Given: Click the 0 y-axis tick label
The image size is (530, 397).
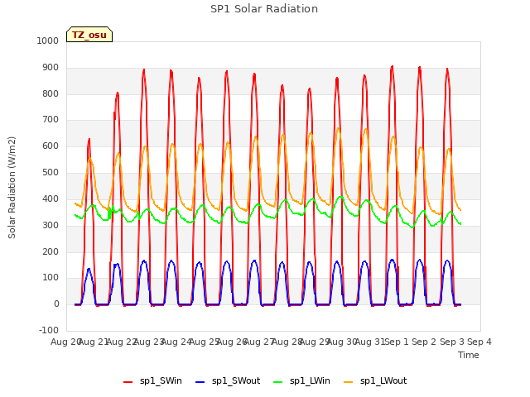Looking at the screenshot, I should pyautogui.click(x=56, y=304).
